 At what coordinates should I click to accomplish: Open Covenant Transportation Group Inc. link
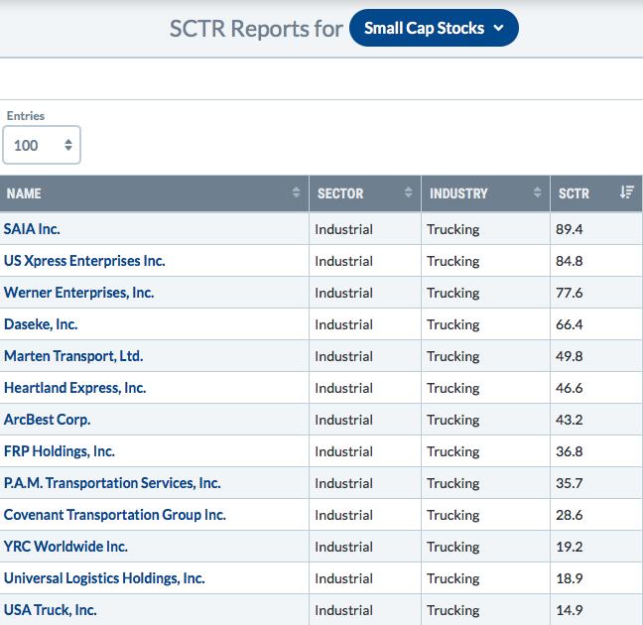tap(115, 514)
